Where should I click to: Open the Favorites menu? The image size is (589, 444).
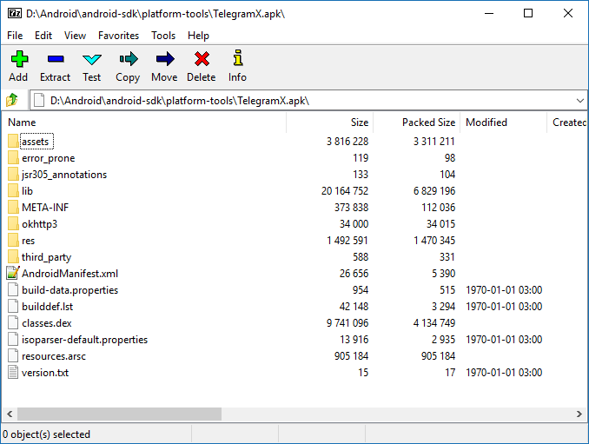click(119, 36)
